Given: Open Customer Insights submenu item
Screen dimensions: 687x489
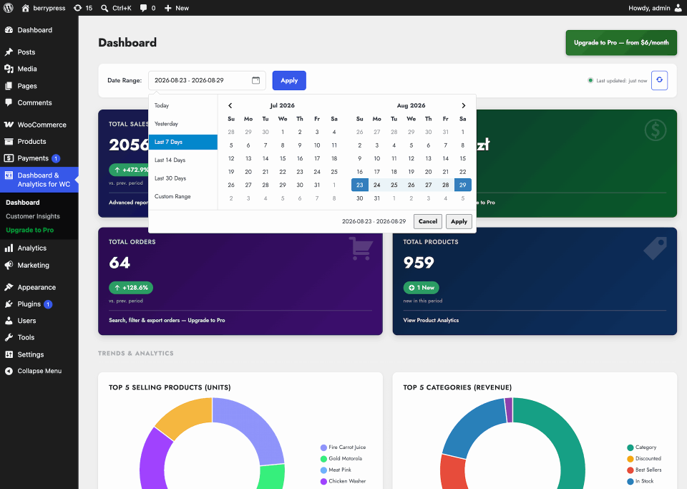Looking at the screenshot, I should pos(33,216).
